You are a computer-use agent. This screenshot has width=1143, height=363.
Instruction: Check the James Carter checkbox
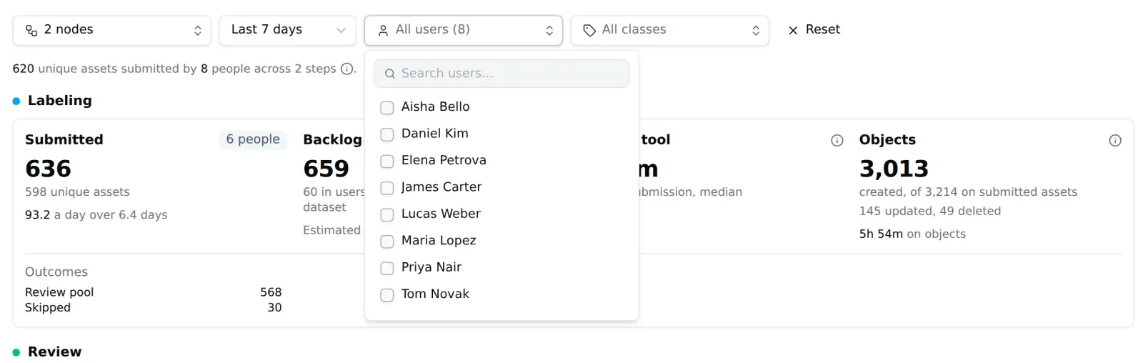387,188
